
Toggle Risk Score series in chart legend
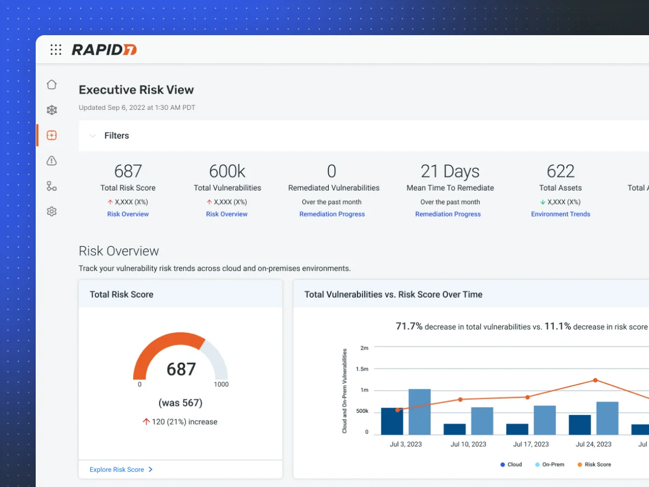click(x=594, y=464)
